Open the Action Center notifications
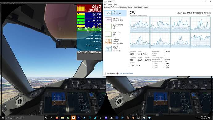Screen dimensions: 213x120 210,118
